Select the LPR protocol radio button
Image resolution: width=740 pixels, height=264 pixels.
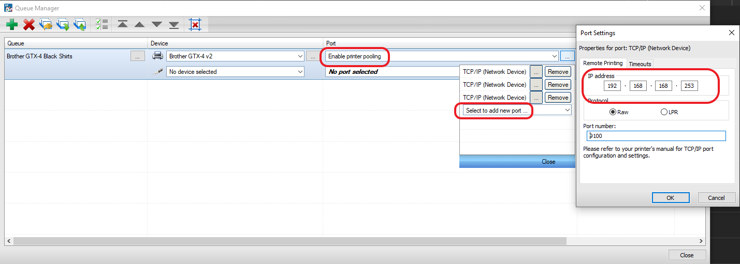(664, 112)
